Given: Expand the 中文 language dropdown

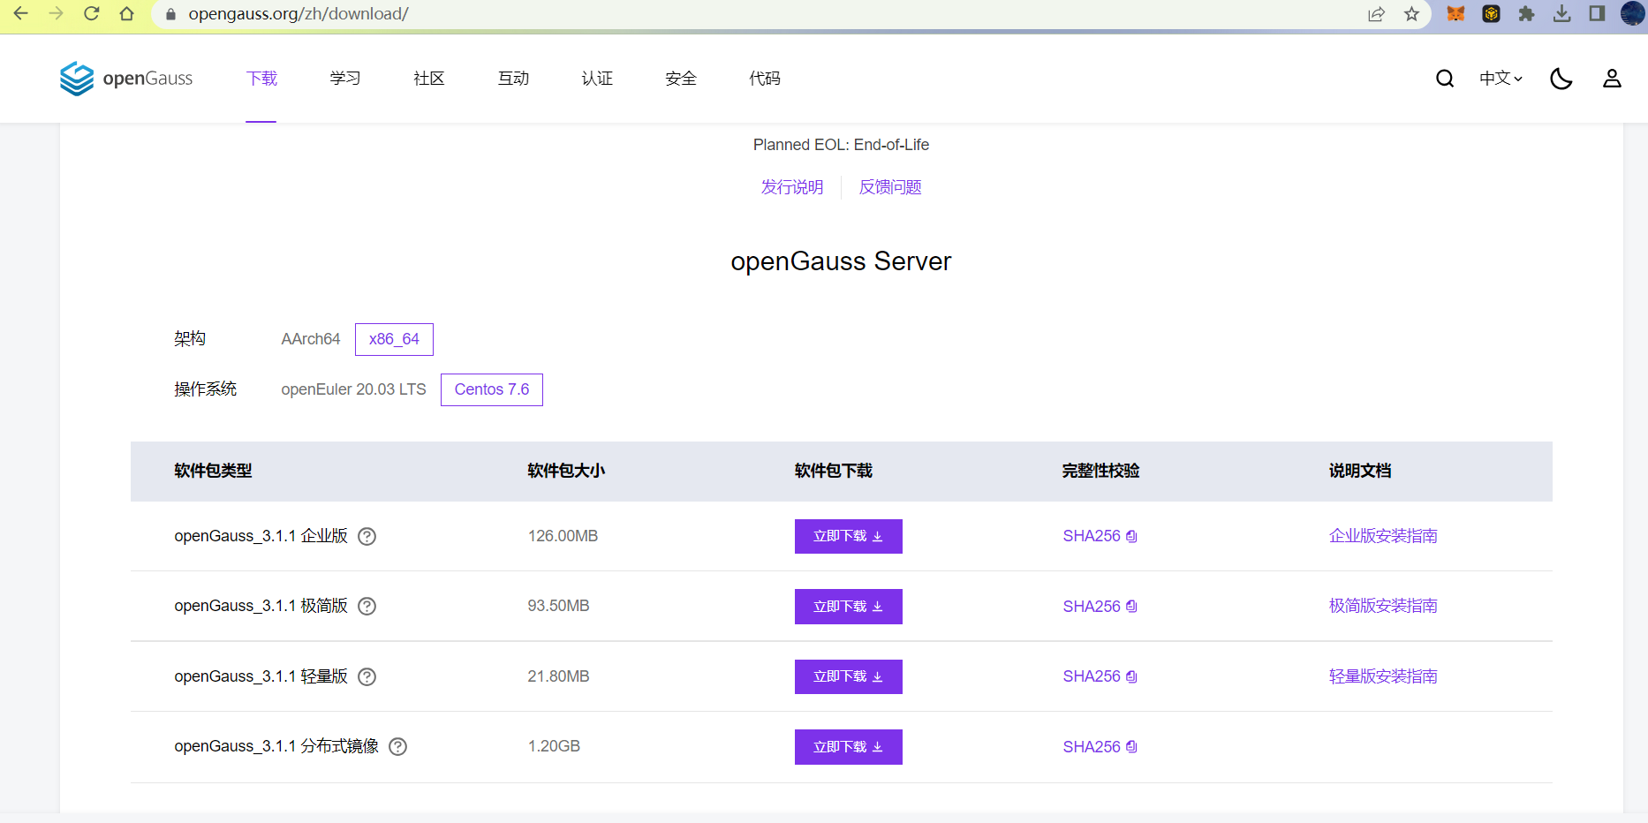Looking at the screenshot, I should click(1501, 79).
